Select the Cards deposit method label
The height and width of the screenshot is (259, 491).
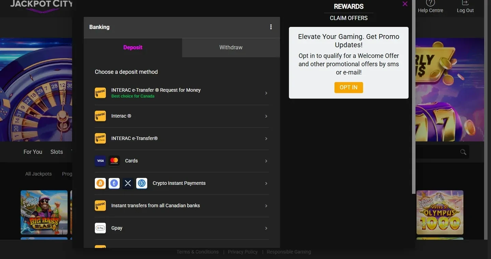click(131, 161)
